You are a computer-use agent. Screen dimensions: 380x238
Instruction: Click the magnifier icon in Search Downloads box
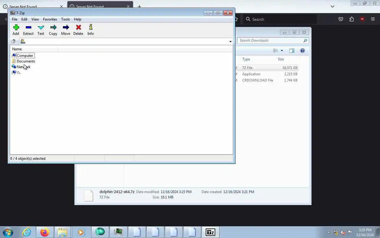[305, 40]
